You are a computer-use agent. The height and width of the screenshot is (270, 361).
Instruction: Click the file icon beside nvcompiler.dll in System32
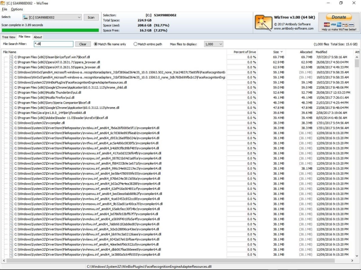click(11, 123)
